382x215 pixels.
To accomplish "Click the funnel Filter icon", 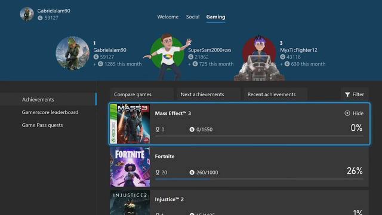I will 347,94.
